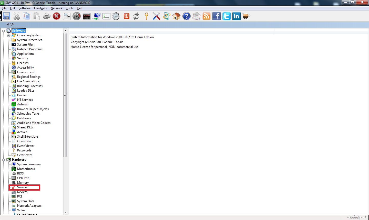
Task: Select the Video tree item
Action: tap(21, 210)
